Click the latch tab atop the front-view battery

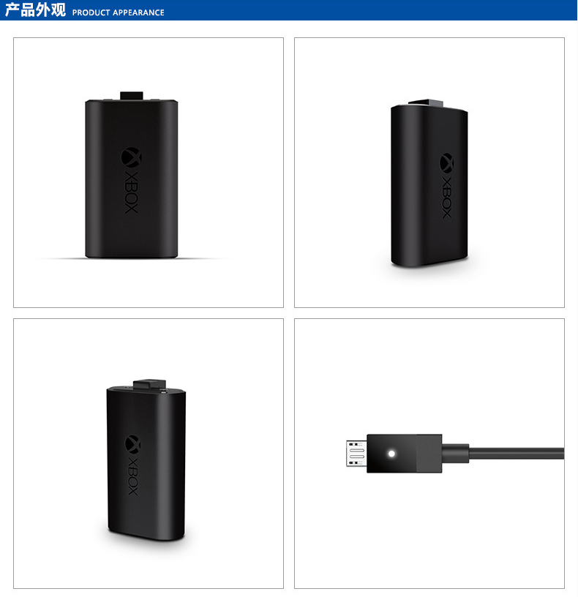click(132, 96)
